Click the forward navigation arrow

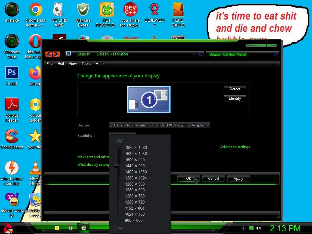point(56,54)
